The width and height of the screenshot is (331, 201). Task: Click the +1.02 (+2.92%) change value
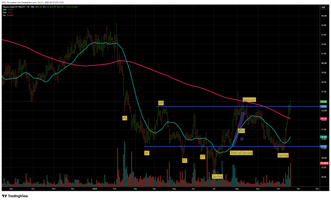(71, 7)
